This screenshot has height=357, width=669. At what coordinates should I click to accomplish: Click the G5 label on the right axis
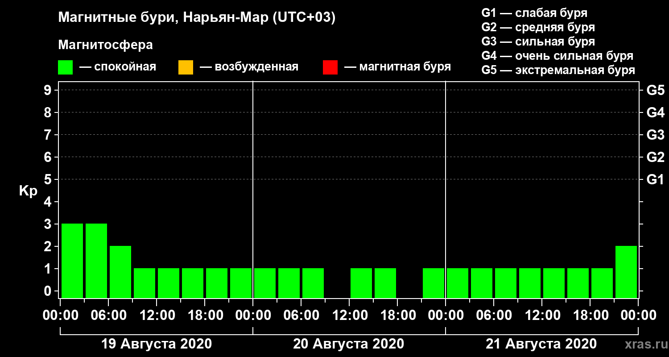pos(655,91)
